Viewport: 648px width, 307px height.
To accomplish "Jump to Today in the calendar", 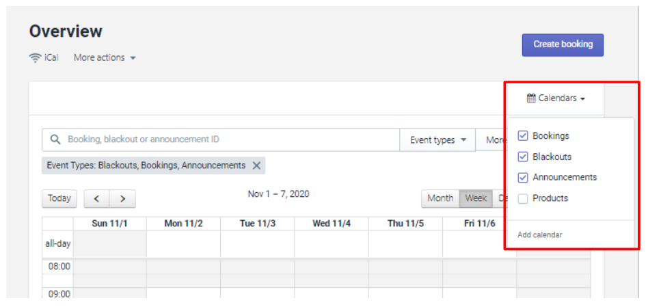I will tap(59, 199).
